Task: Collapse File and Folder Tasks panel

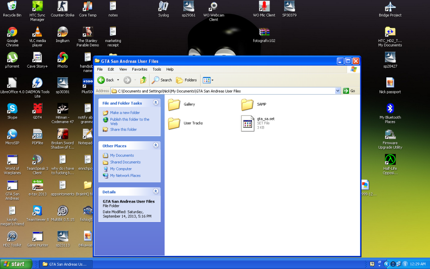Action: pyautogui.click(x=156, y=103)
